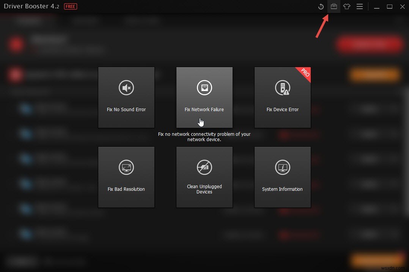
Task: Click the monitor icon on Fix Network Failure
Action: [x=204, y=88]
